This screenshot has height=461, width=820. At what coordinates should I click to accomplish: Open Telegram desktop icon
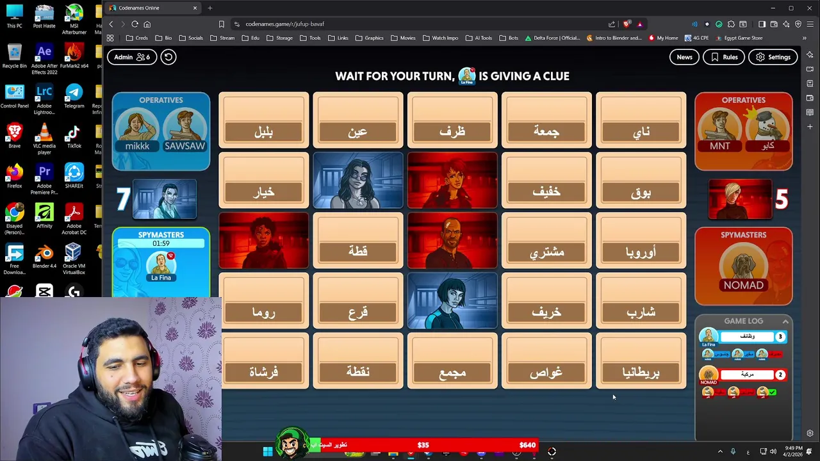(x=74, y=96)
